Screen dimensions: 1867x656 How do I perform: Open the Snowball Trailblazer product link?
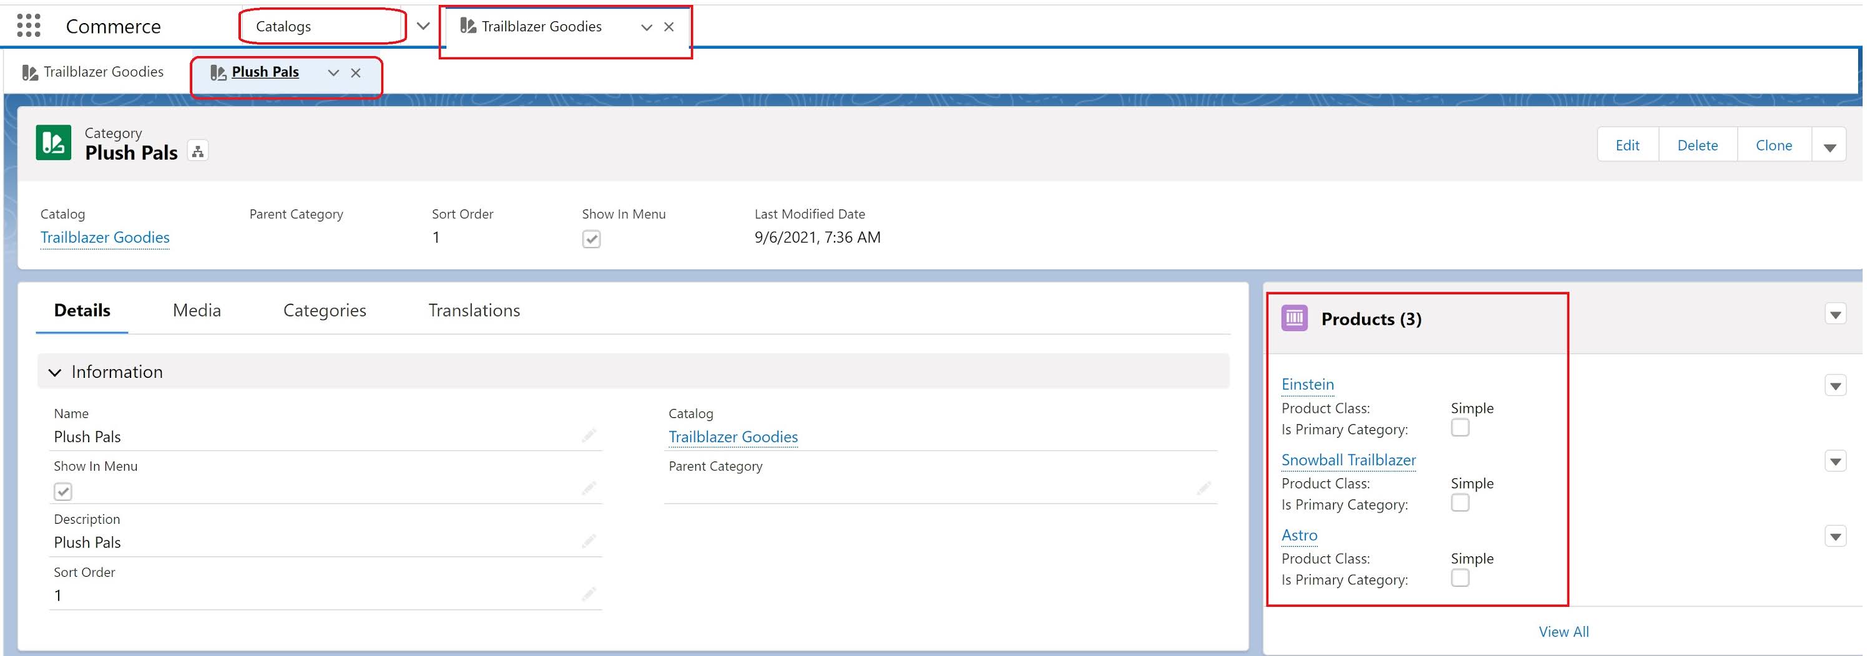click(1348, 460)
